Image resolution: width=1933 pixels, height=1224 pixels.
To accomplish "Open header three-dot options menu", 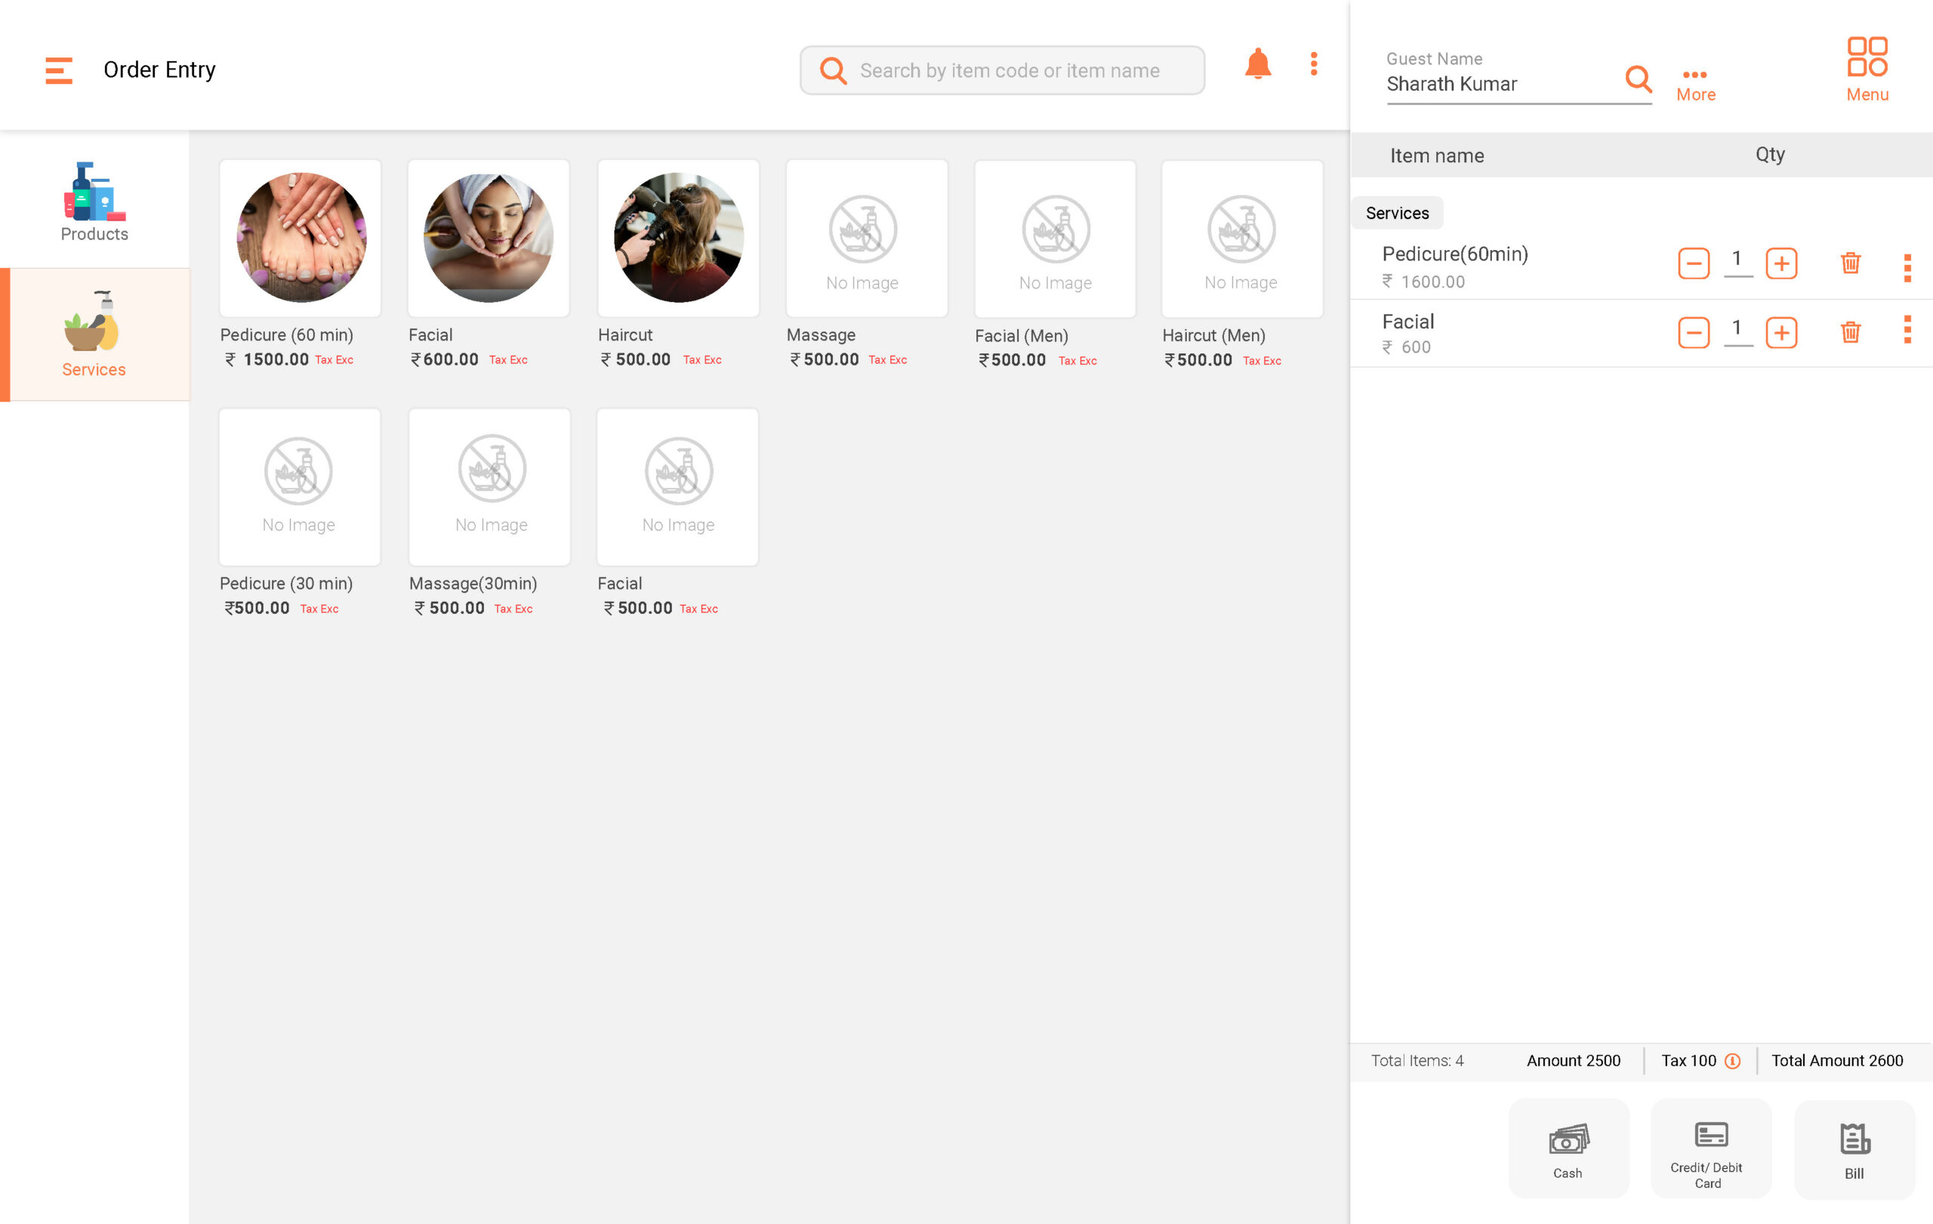I will coord(1313,64).
